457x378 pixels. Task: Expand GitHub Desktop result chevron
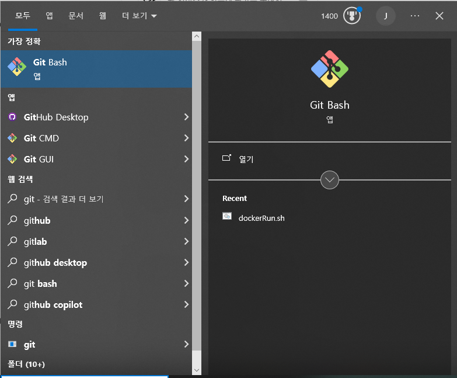[x=187, y=117]
